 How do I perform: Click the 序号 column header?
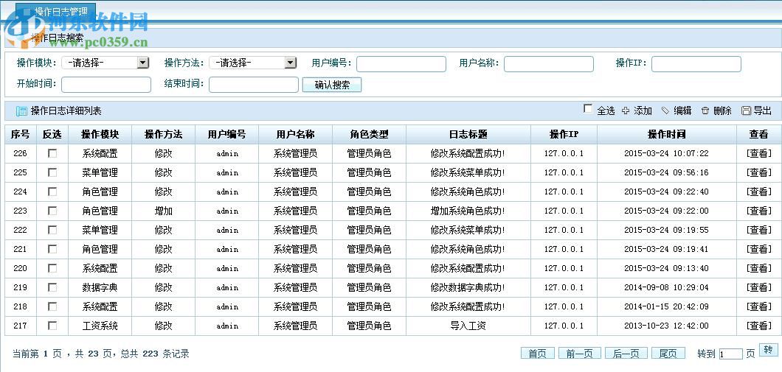coord(21,135)
